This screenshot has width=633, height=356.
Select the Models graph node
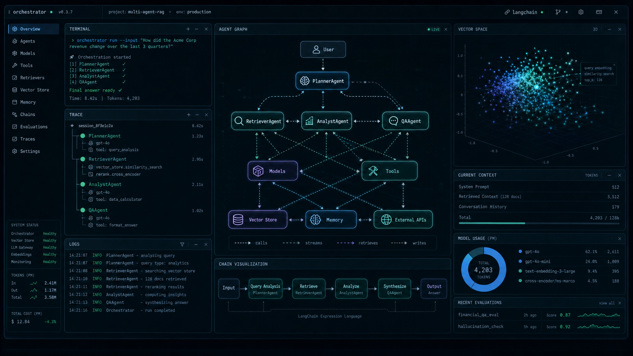pyautogui.click(x=273, y=171)
